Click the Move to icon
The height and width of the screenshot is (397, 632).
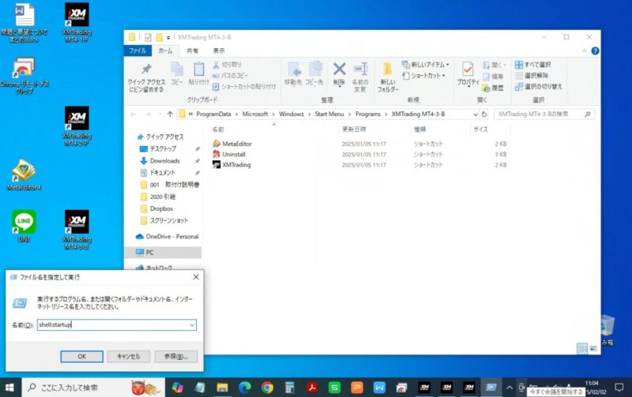[293, 69]
